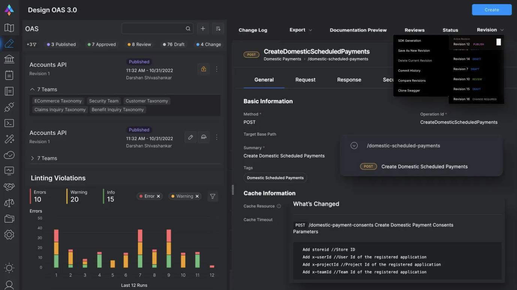Click edit pencil on second Accounts API

pyautogui.click(x=190, y=137)
